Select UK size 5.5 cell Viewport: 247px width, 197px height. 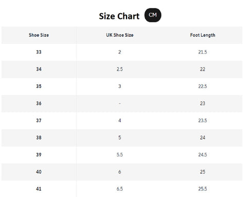(x=120, y=155)
